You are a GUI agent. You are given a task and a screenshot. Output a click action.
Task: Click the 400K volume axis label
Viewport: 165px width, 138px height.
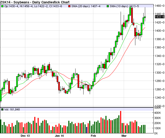coord(158,113)
